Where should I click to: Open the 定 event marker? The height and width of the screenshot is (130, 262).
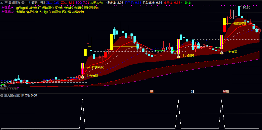pos(152,91)
